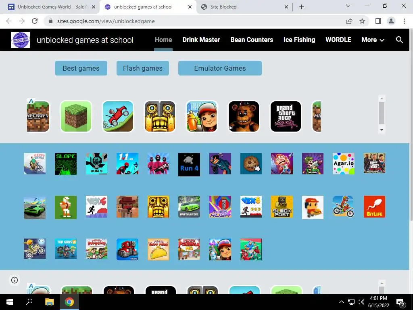
Task: Open a new browser tab
Action: click(302, 7)
